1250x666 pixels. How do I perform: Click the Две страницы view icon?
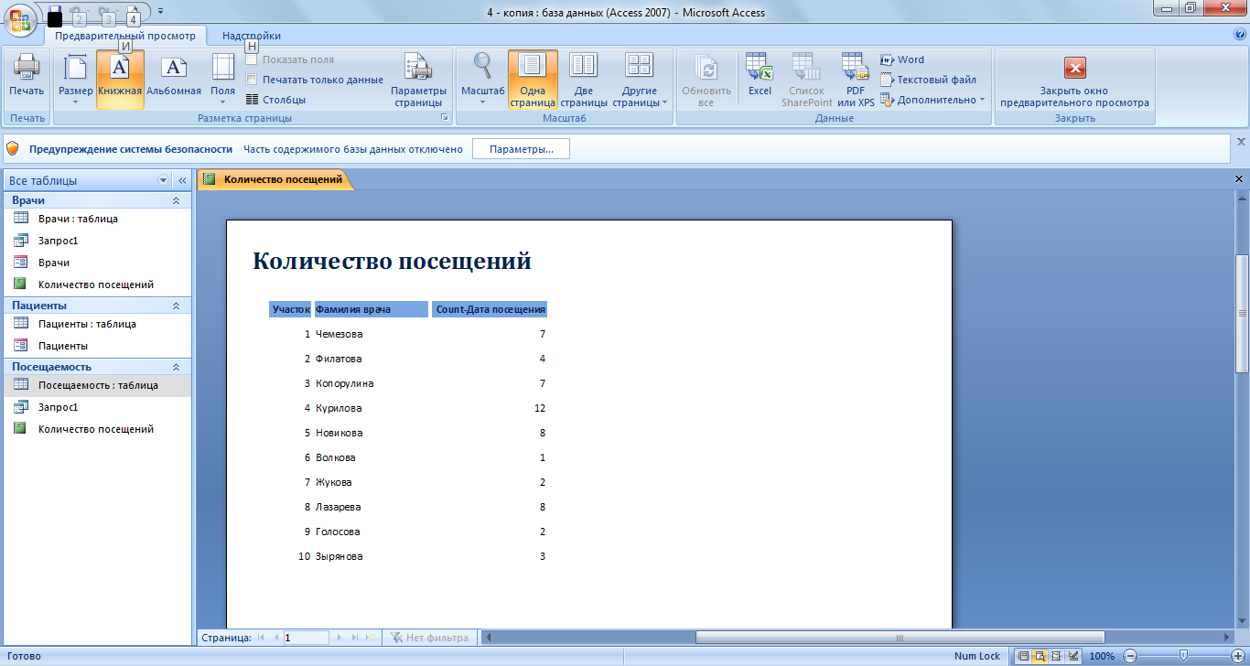pos(583,80)
